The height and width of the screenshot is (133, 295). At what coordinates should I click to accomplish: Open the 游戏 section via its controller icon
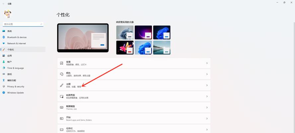click(x=4, y=74)
